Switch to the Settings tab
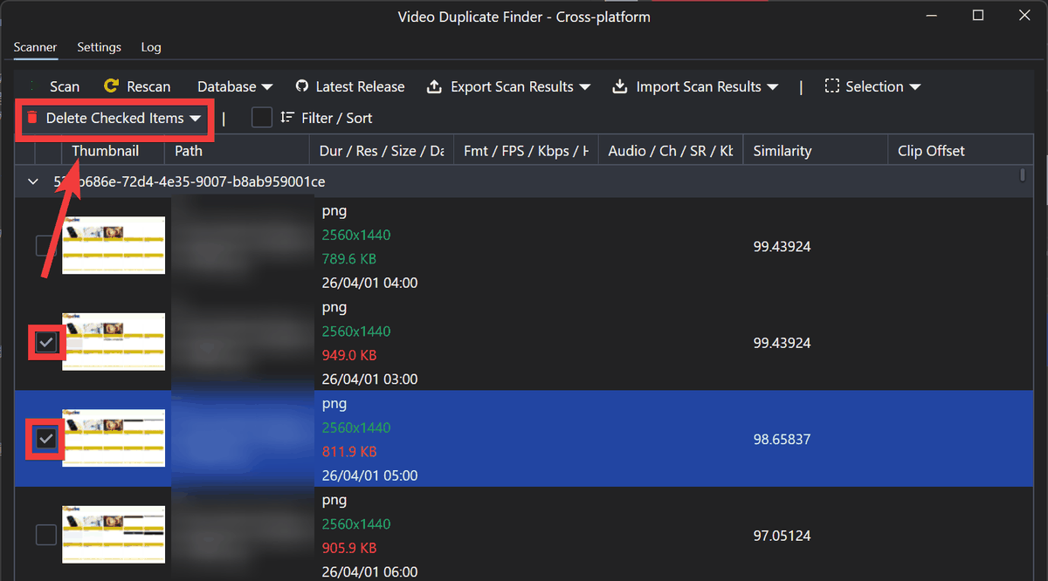Viewport: 1048px width, 581px height. 99,47
